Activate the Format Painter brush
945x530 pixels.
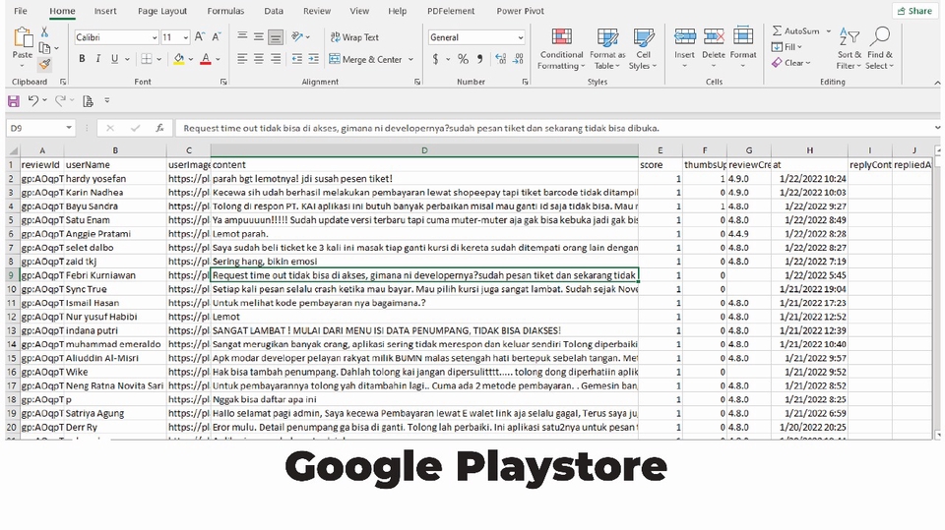coord(44,63)
